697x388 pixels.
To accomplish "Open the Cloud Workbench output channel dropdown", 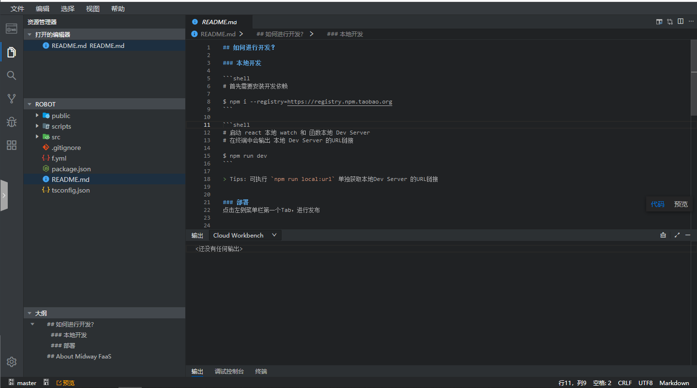I will pyautogui.click(x=245, y=235).
